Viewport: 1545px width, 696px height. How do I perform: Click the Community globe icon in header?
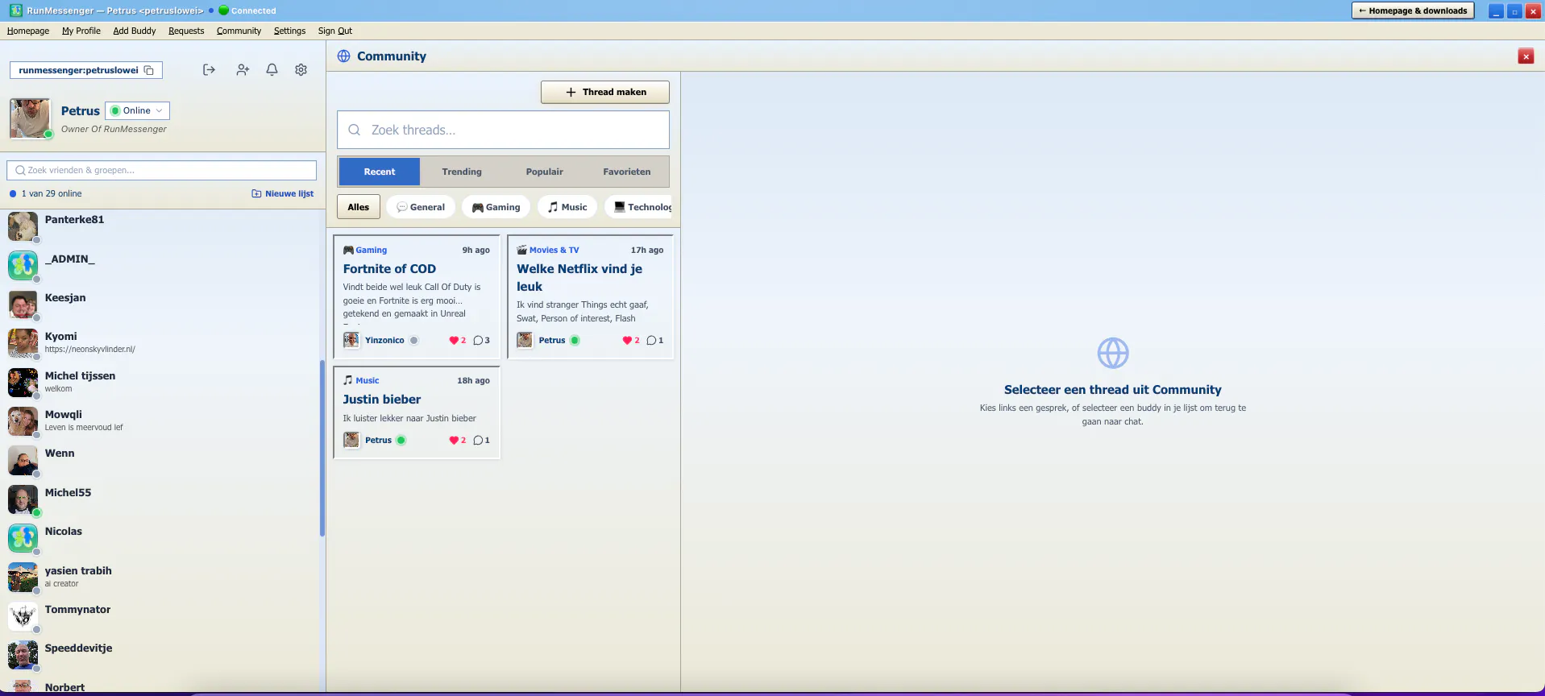pos(344,56)
